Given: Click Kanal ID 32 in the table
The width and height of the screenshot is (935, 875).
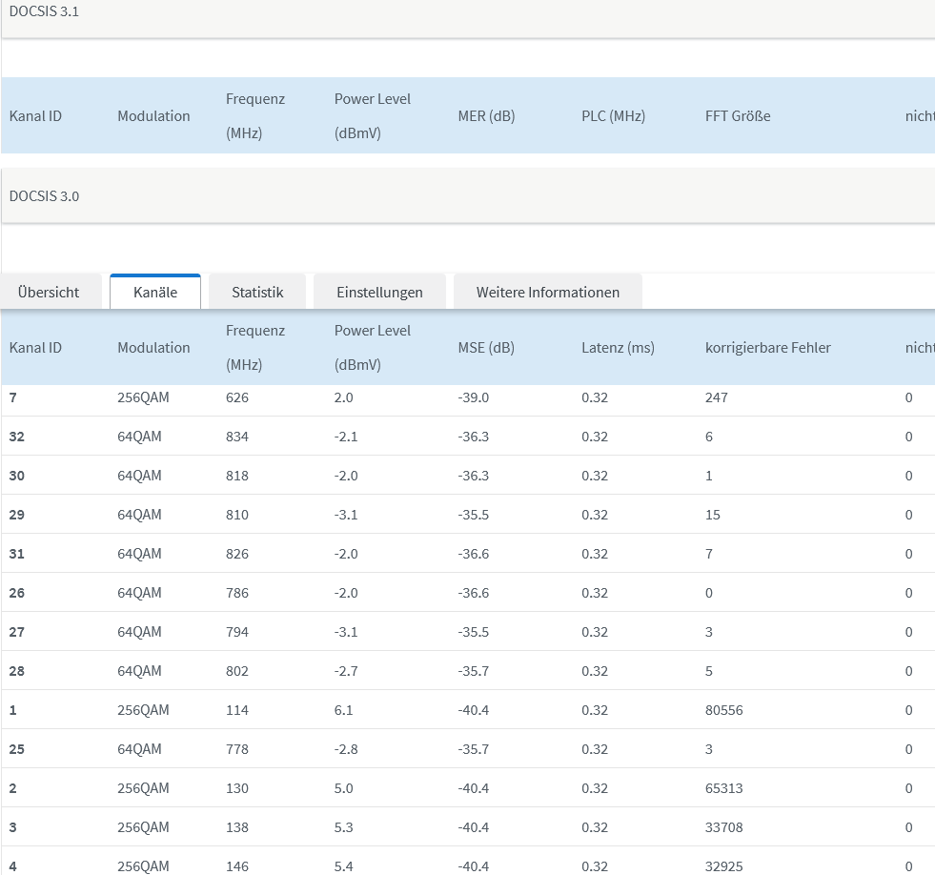Looking at the screenshot, I should coord(16,437).
